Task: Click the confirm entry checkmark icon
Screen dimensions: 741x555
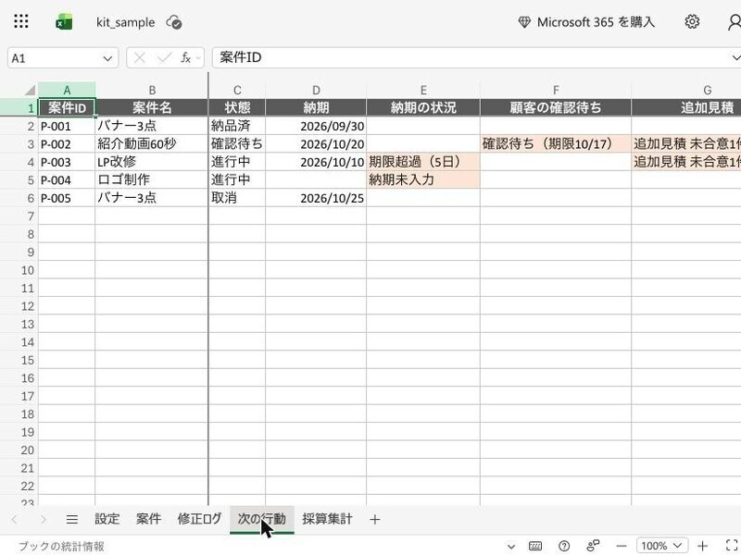Action: point(165,58)
